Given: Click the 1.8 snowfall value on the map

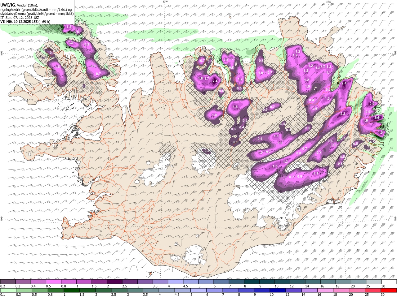Looking at the screenshot, I should (x=200, y=79).
